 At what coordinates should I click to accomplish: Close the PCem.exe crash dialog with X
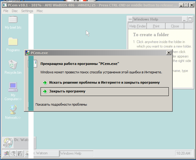tap(168, 53)
